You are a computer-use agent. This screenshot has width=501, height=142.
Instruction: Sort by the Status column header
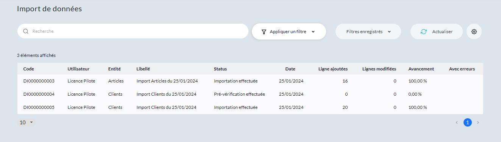(220, 69)
